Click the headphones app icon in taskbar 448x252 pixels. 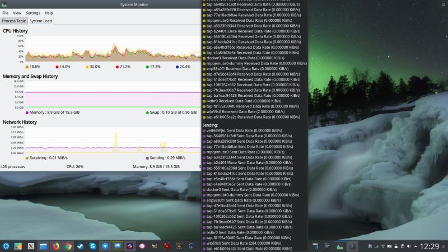click(192, 246)
